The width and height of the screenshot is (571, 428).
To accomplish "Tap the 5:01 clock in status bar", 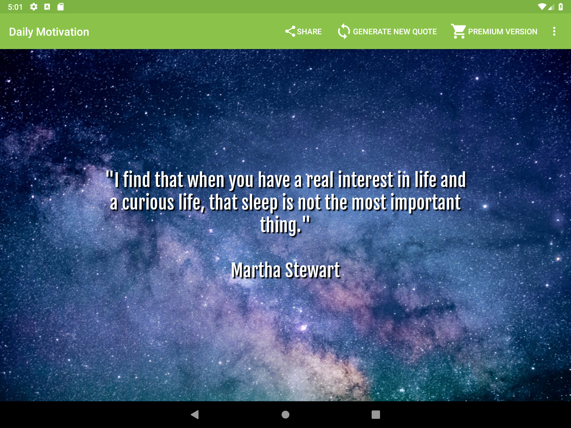I will 15,7.
